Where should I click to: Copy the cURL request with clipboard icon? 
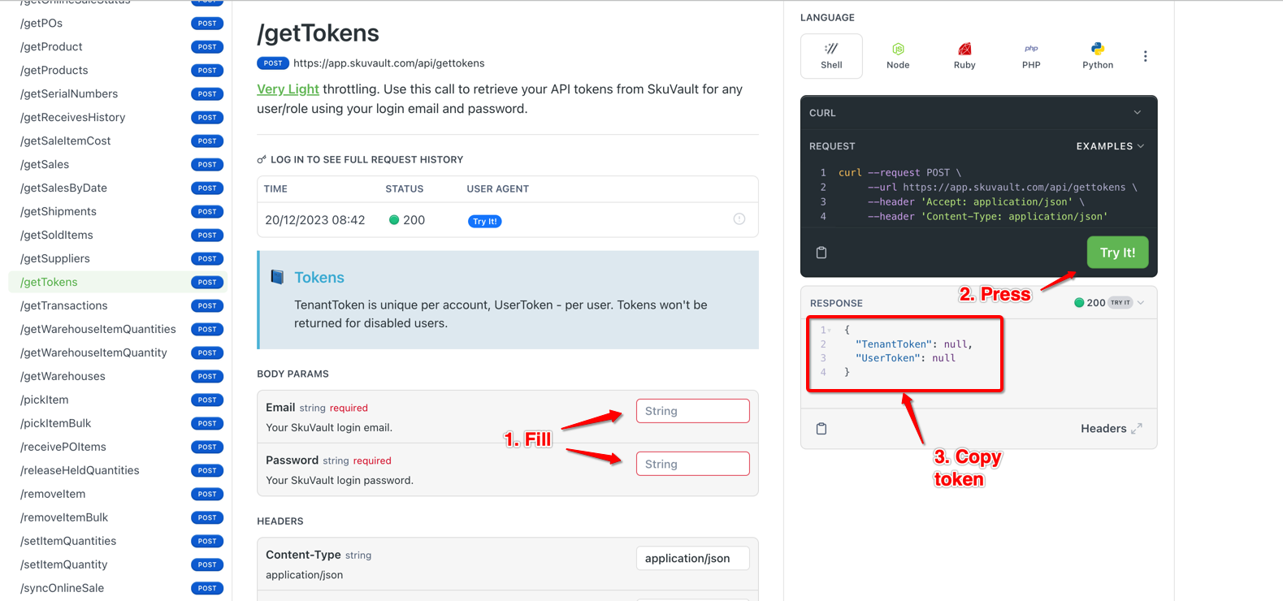(x=821, y=253)
